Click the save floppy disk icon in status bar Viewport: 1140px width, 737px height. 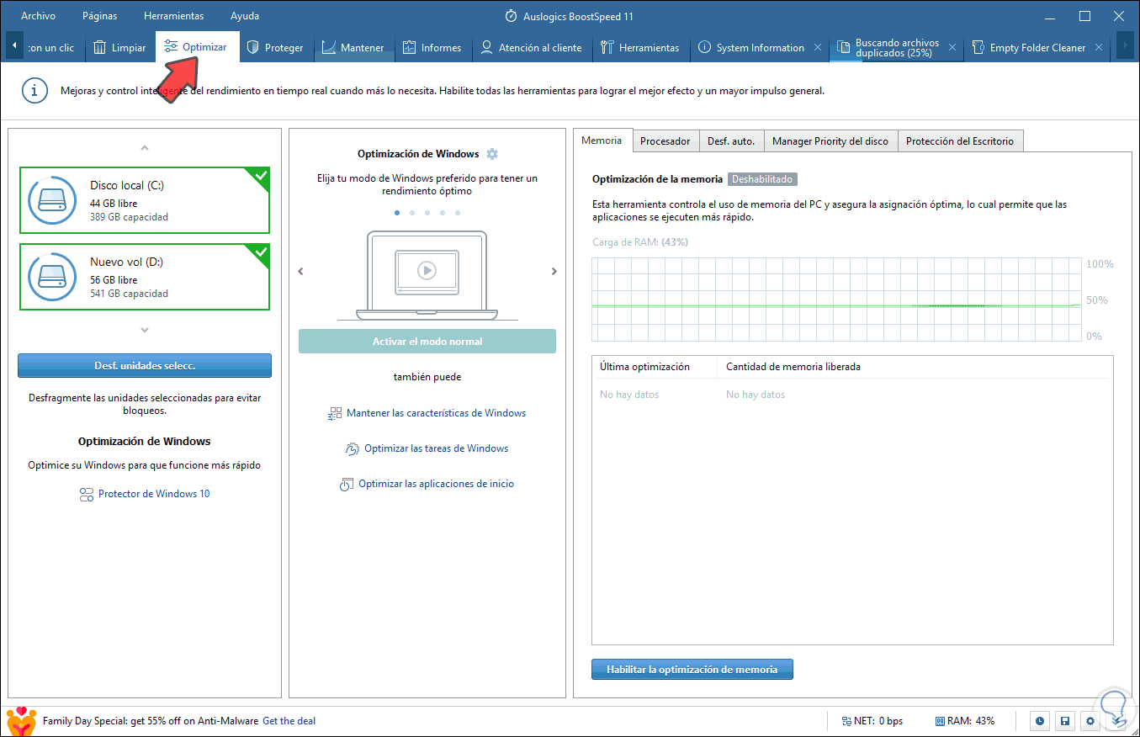tap(1065, 721)
